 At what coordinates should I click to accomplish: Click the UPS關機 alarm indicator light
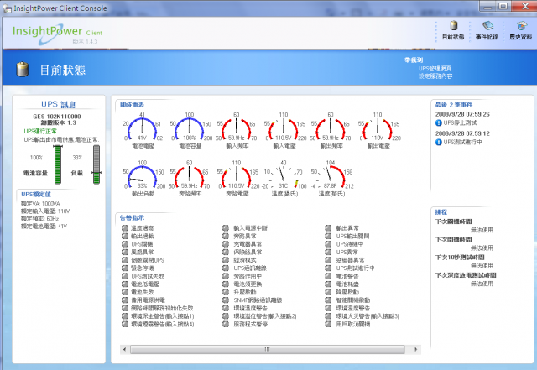click(x=125, y=244)
